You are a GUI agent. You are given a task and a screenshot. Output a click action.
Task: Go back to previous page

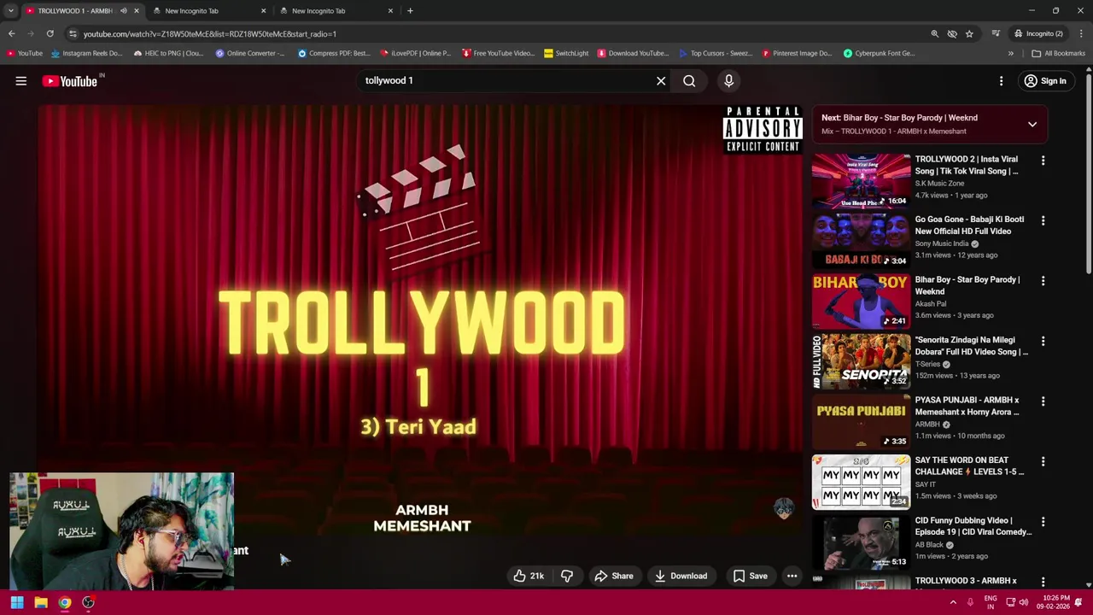coord(11,34)
